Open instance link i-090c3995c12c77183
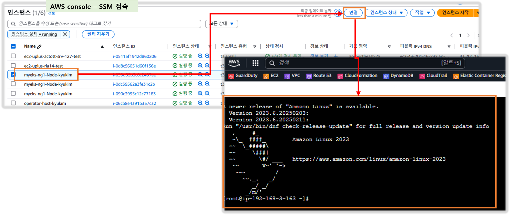 [x=134, y=94]
